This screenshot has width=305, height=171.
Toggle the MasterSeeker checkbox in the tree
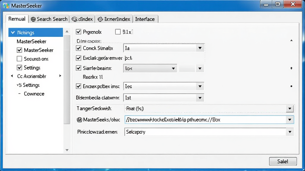point(19,50)
